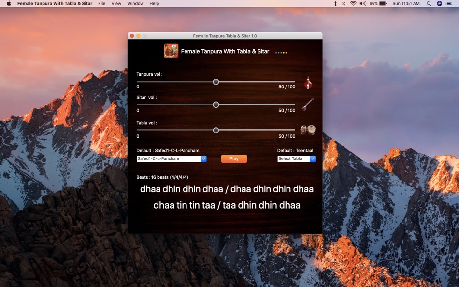The image size is (459, 287).
Task: Open the Safed1-C-L-Pancham tanpura dropdown
Action: [171, 159]
